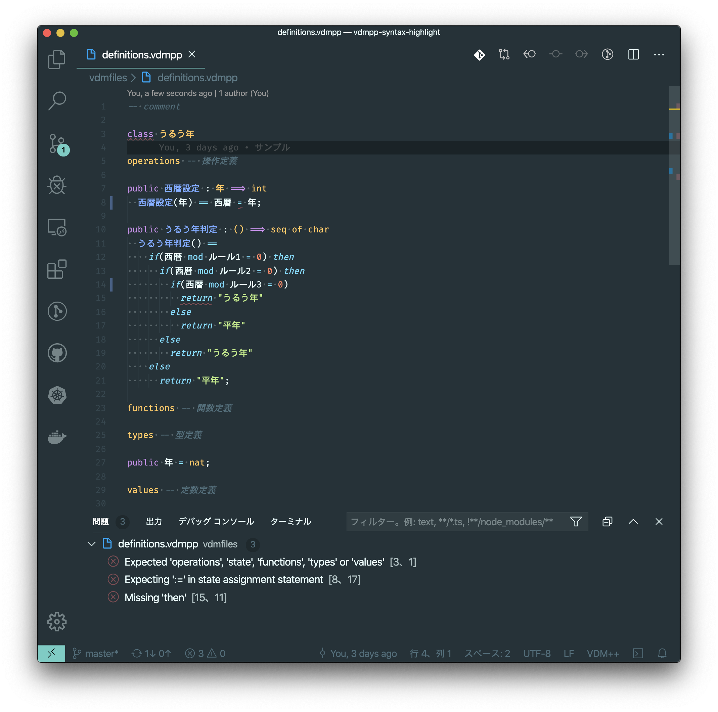The image size is (718, 712).
Task: Open the Extensions view icon
Action: click(56, 269)
